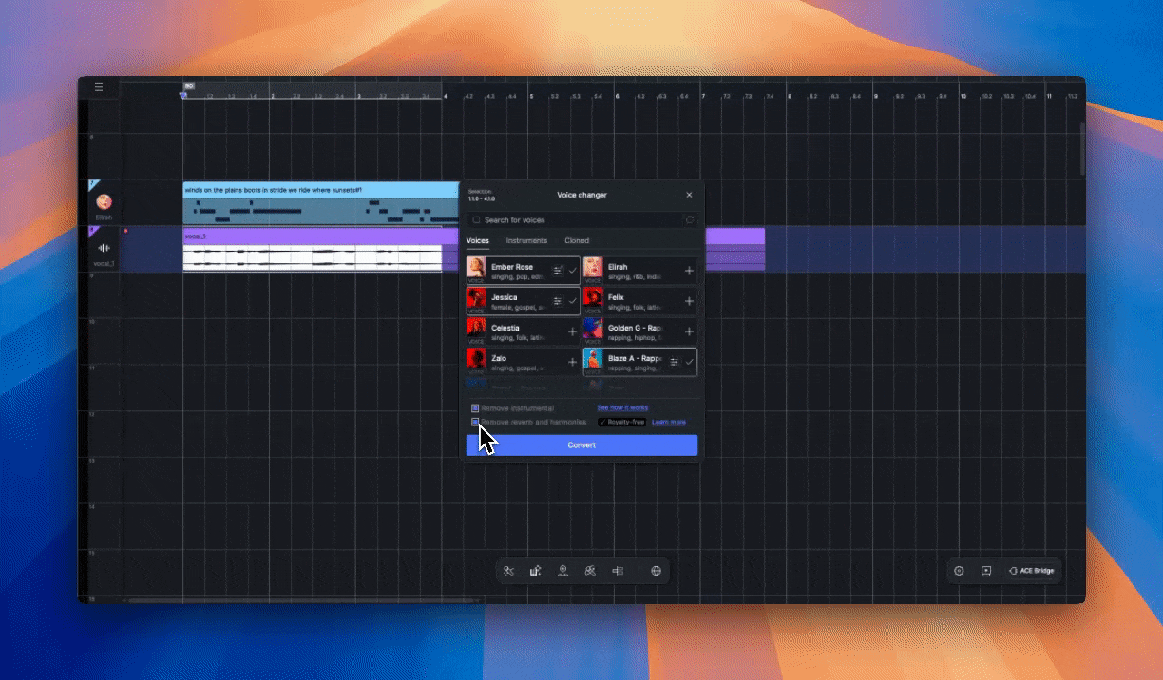Open the hamburger menu in top-left corner
The height and width of the screenshot is (680, 1163).
point(99,87)
